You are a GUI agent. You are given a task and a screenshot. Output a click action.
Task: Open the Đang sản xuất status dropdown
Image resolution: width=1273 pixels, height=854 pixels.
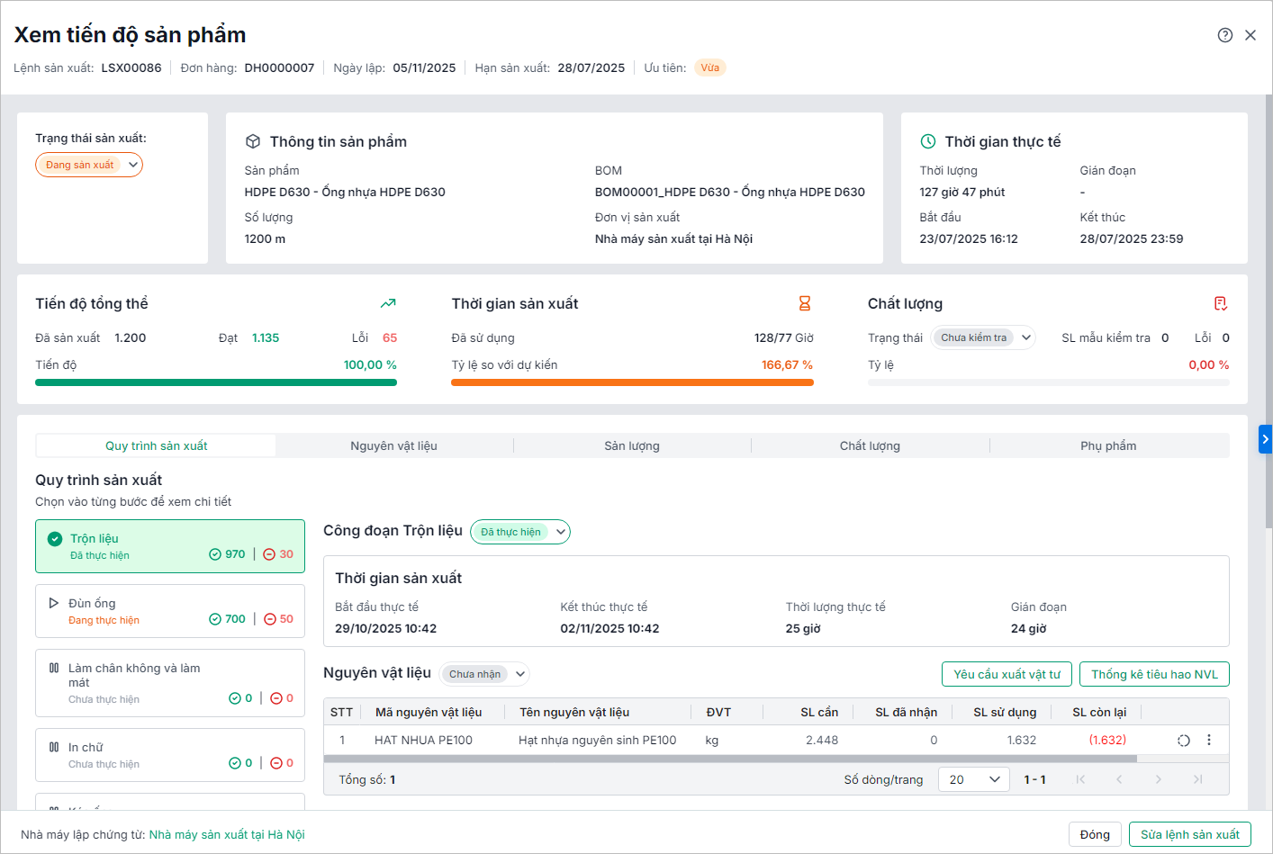[89, 165]
